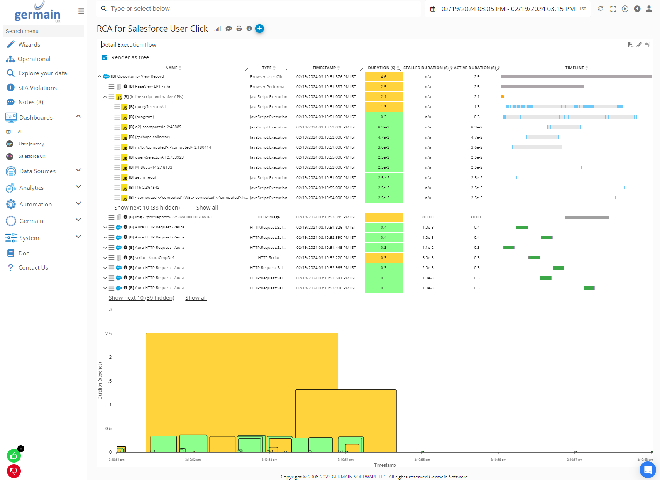Screen dimensions: 660x480
Task: Enter fullscreen mode via the top bar icon
Action: pyautogui.click(x=613, y=8)
